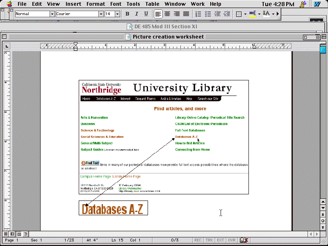Apply bulleted list formatting
Image resolution: width=328 pixels, height=246 pixels.
(x=207, y=14)
